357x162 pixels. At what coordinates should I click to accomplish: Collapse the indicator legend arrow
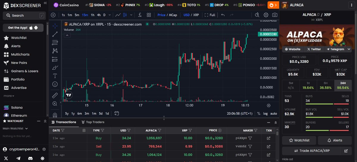(67, 35)
